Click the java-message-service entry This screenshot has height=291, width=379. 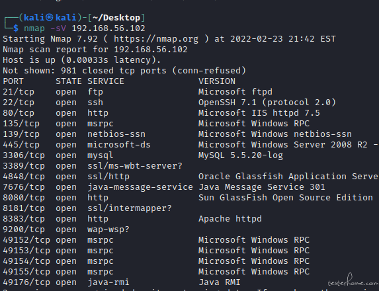[140, 187]
